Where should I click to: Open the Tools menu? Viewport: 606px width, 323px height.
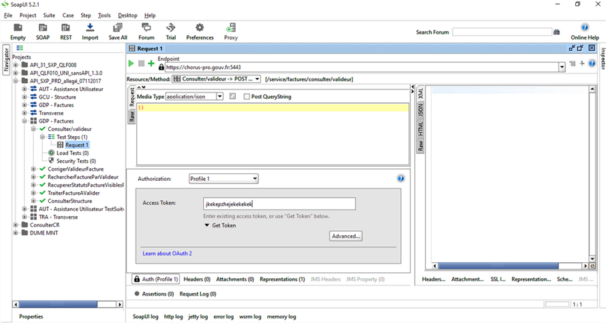[x=104, y=15]
